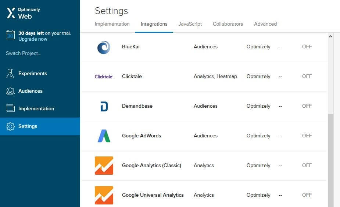
Task: Click the Google Analytics (Classic) name
Action: (151, 165)
